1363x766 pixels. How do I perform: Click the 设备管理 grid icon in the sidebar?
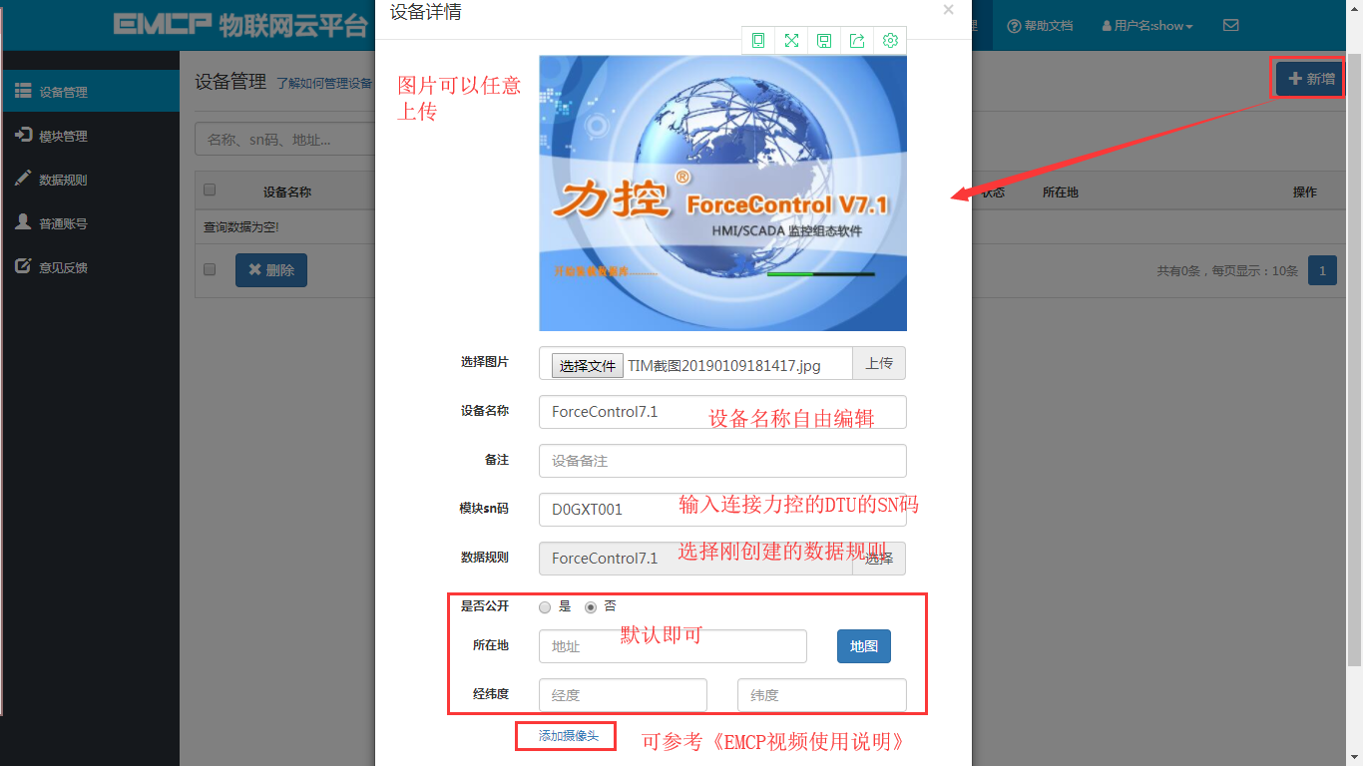click(x=22, y=90)
